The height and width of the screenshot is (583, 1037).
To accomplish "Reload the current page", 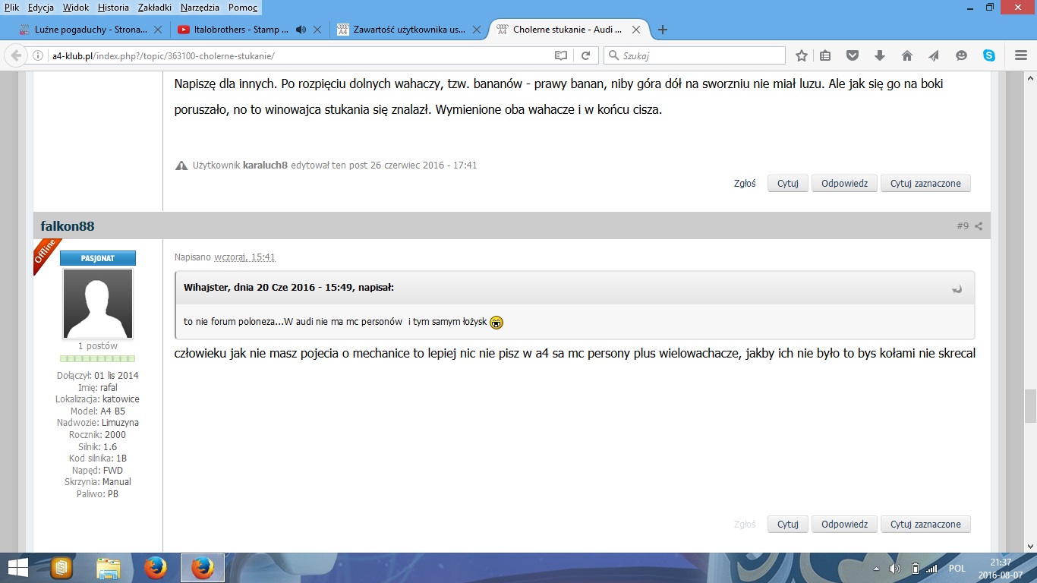I will click(x=585, y=55).
